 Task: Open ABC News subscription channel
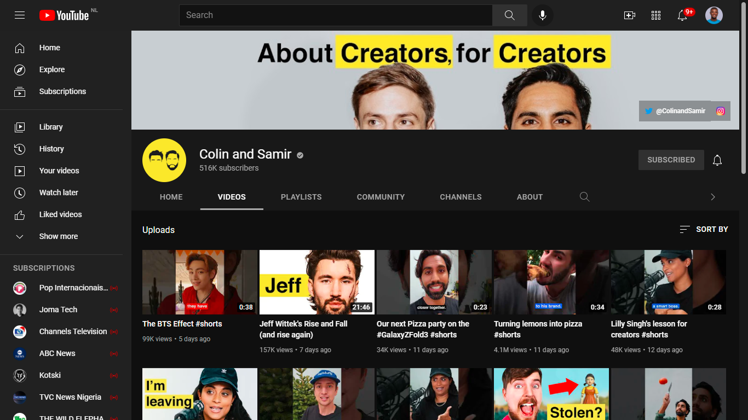pyautogui.click(x=61, y=353)
